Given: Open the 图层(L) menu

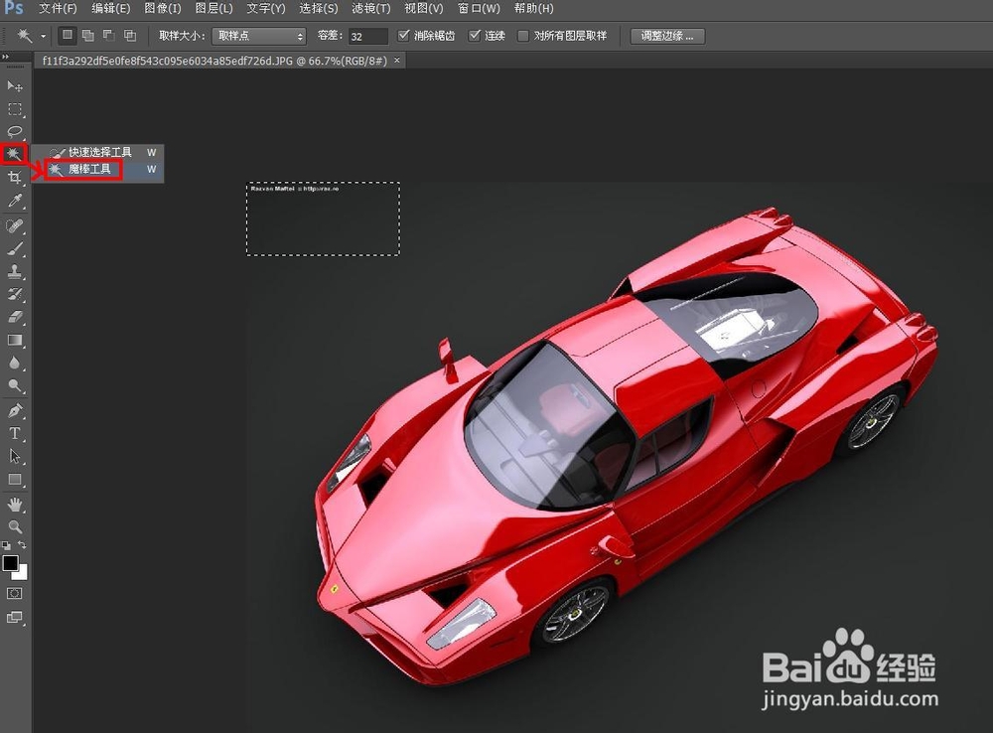Looking at the screenshot, I should click(214, 9).
